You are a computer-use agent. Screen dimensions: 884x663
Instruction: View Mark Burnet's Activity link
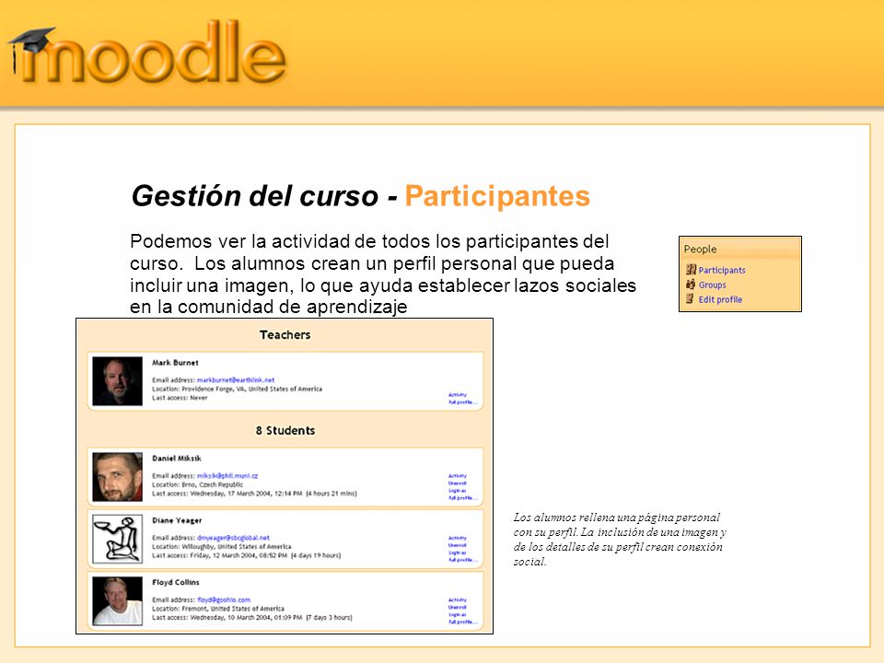tap(458, 395)
